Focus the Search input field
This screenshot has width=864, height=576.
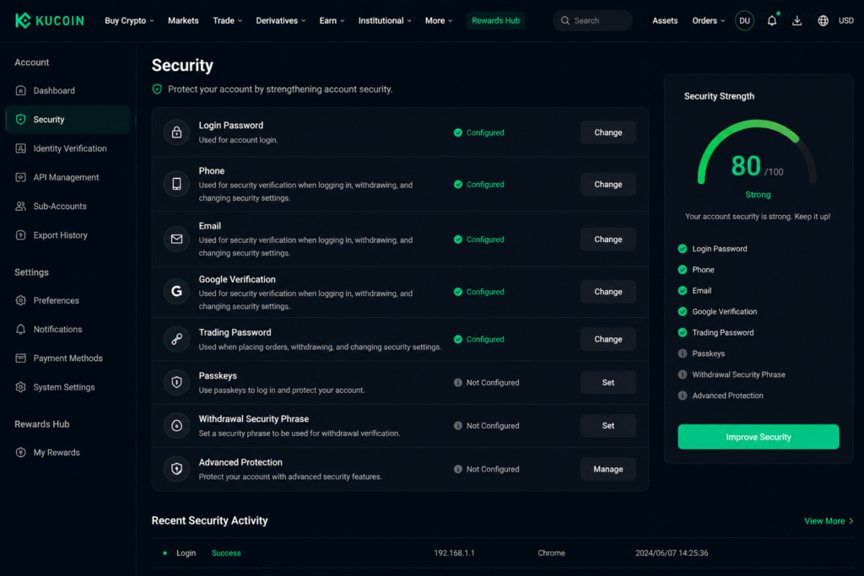pyautogui.click(x=592, y=20)
